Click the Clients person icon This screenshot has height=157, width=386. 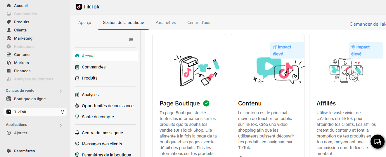tap(9, 30)
